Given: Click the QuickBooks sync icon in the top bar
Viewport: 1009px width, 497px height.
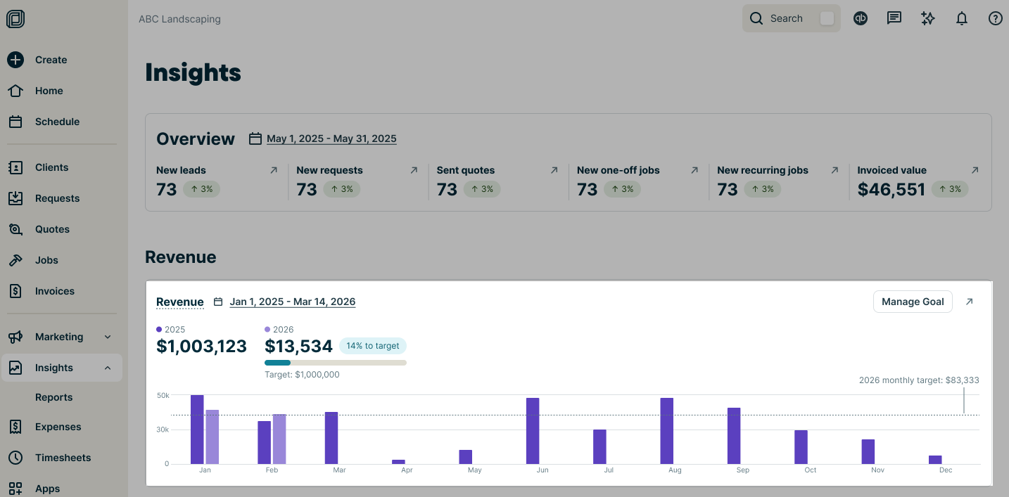Looking at the screenshot, I should 860,18.
